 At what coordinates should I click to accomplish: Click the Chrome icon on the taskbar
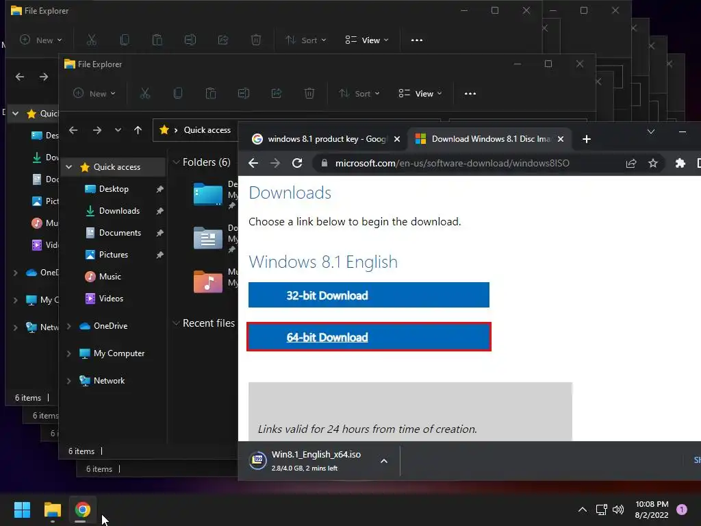[x=82, y=510]
